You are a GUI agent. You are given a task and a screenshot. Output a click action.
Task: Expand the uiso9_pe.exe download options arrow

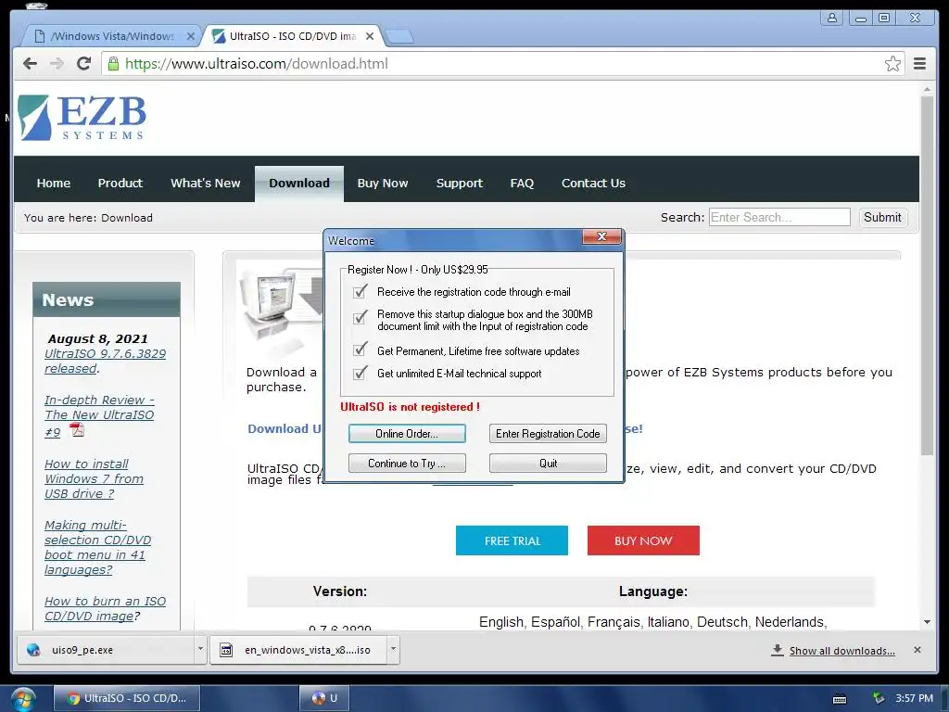click(x=200, y=650)
